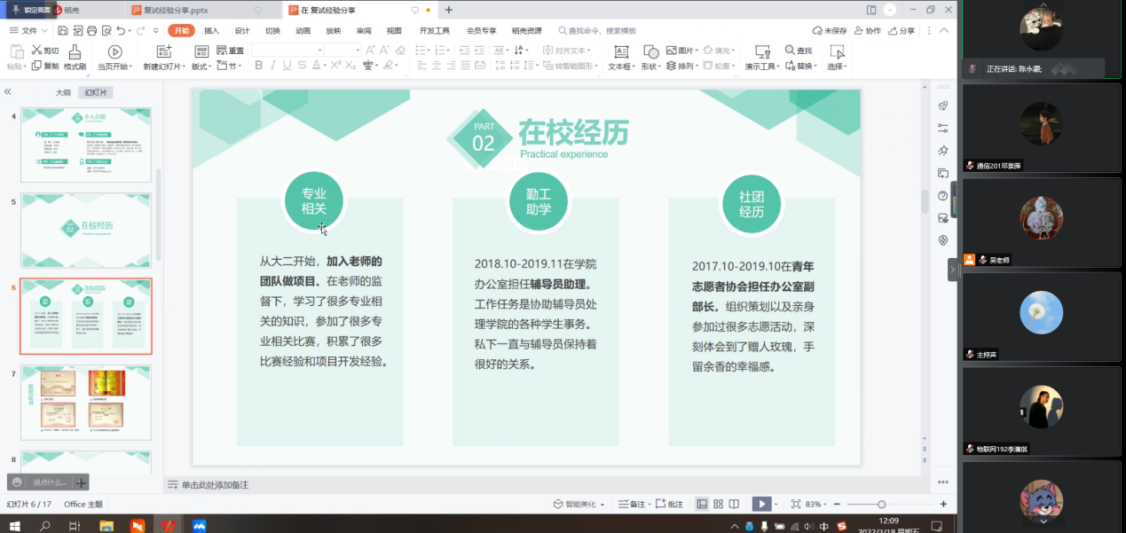The image size is (1126, 533).
Task: Open the Insert (插入) ribbon tab
Action: [211, 30]
